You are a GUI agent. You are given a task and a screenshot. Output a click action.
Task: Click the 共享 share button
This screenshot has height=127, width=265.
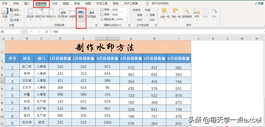258,4
